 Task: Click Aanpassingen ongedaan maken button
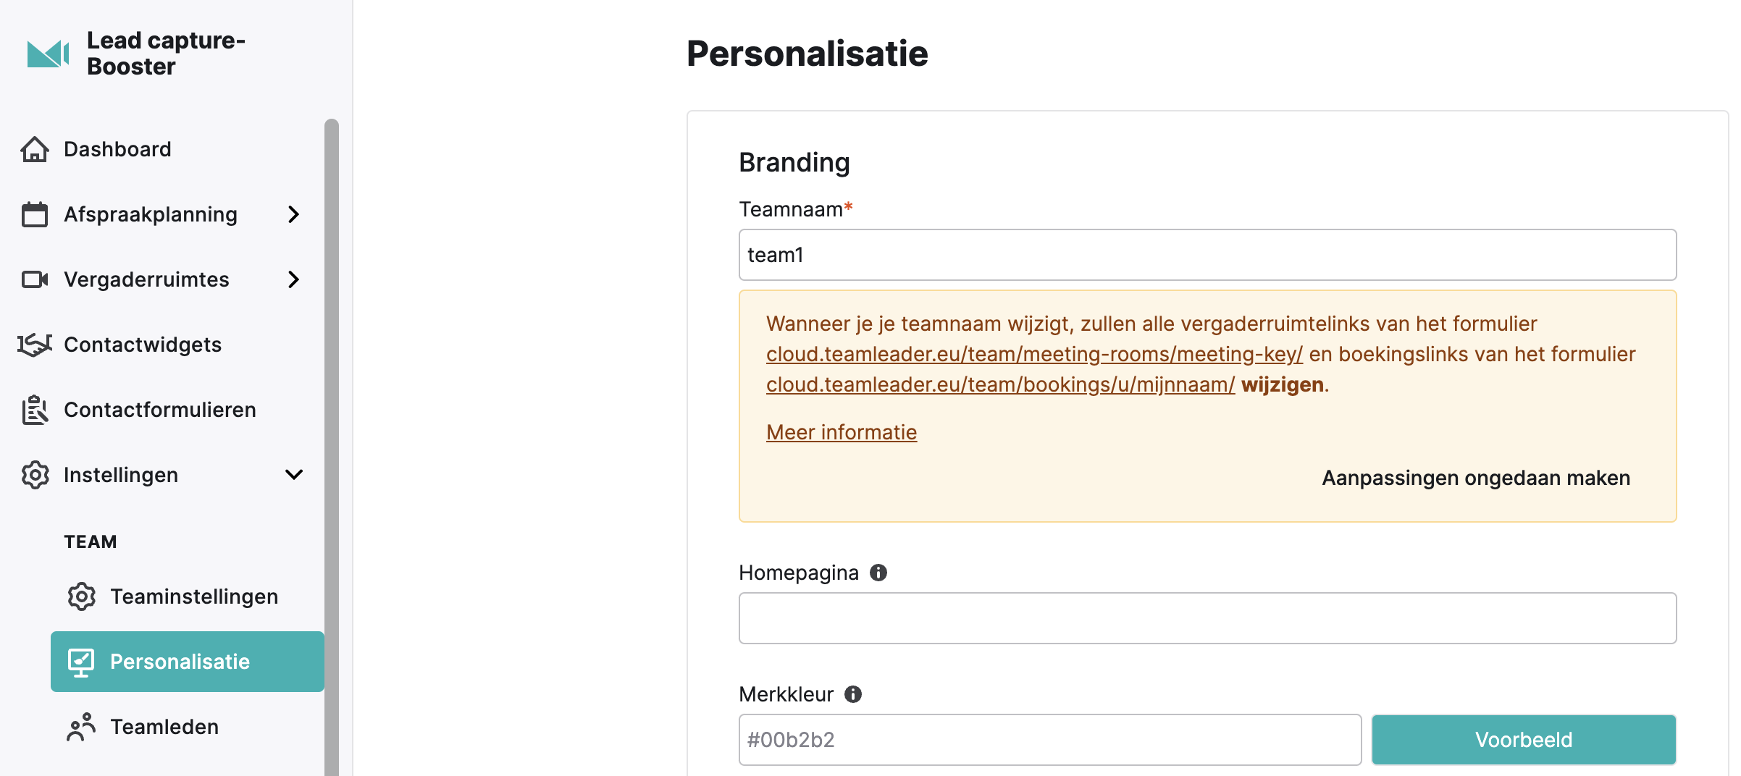(x=1476, y=478)
